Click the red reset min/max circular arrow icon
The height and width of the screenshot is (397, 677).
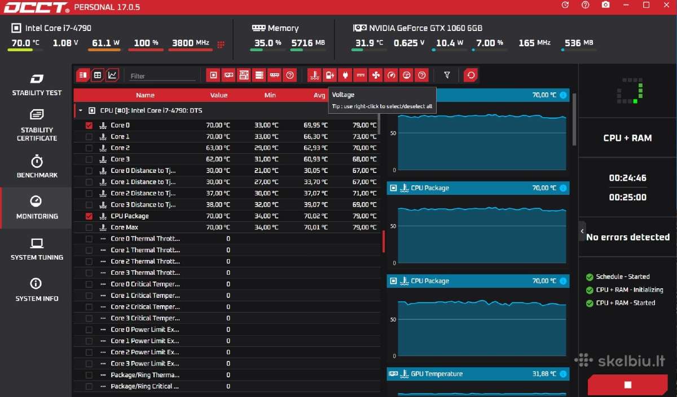point(471,75)
